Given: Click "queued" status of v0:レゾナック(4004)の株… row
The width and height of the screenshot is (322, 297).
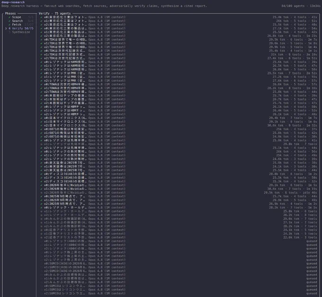Looking at the screenshot, I should coord(312,241).
